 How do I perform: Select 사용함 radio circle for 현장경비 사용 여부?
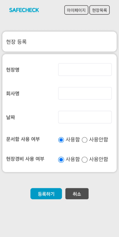coord(61,160)
